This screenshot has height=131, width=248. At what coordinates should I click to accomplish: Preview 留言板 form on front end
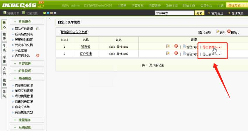tap(190, 47)
